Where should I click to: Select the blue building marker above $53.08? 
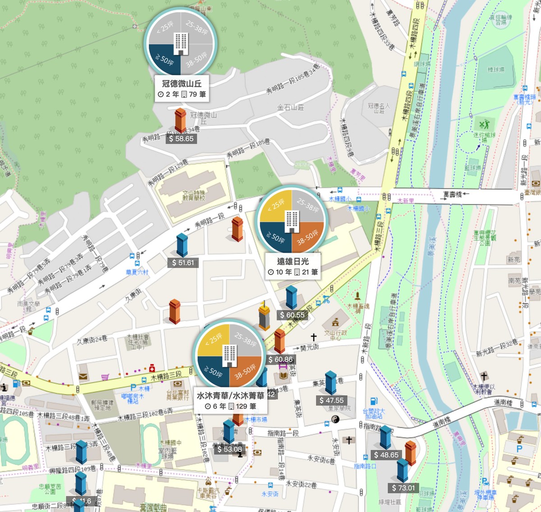click(x=229, y=431)
